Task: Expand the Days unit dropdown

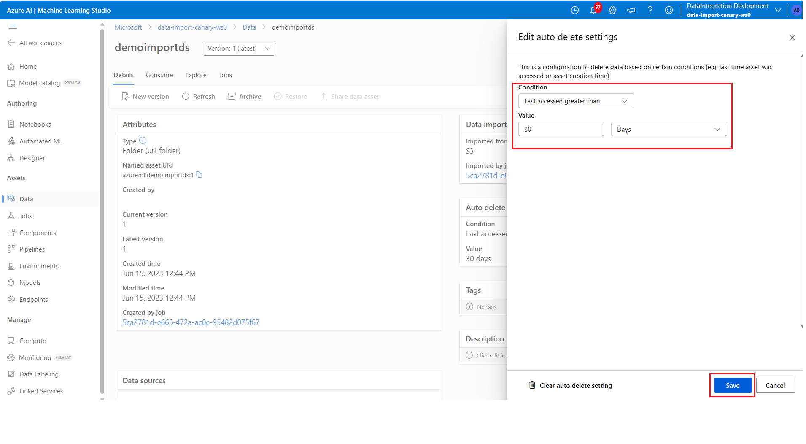Action: (669, 129)
